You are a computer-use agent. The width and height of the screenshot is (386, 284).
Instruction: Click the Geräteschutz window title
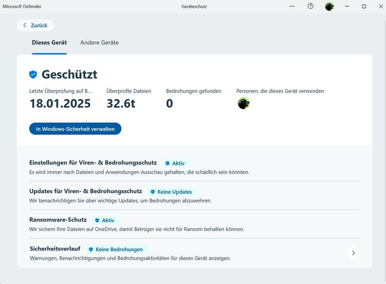(194, 7)
